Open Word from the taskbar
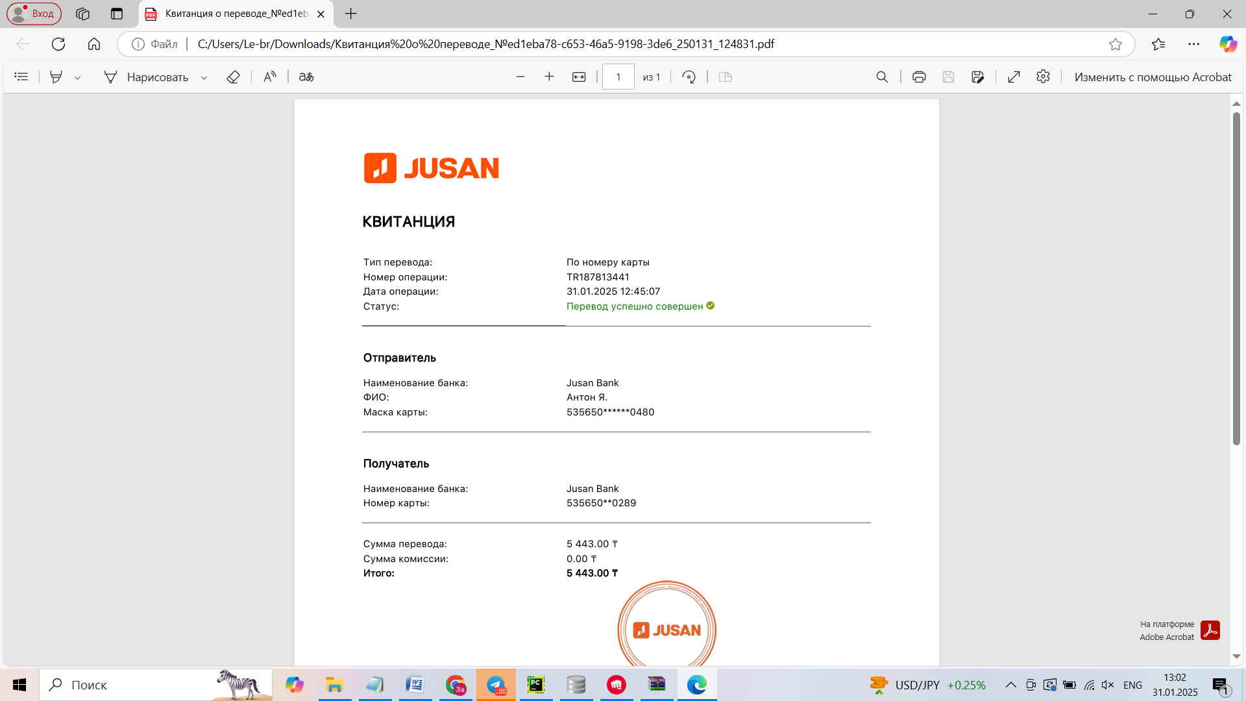This screenshot has height=701, width=1246. [x=415, y=685]
